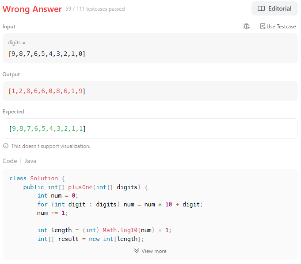Click the Wrong Answer heading
This screenshot has height=264, width=301.
[32, 9]
